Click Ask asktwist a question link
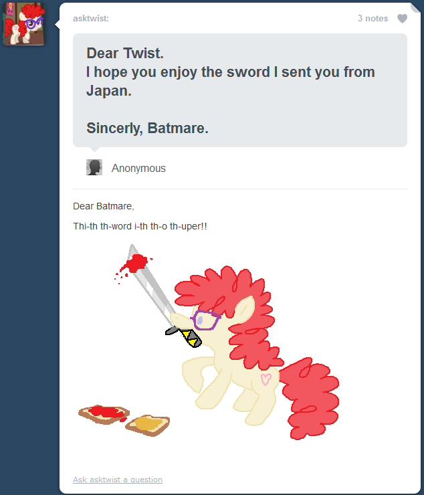The width and height of the screenshot is (424, 495). 118,480
